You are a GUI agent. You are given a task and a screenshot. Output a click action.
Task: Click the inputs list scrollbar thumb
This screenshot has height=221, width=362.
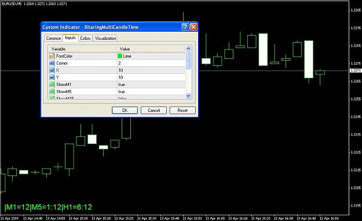(188, 60)
